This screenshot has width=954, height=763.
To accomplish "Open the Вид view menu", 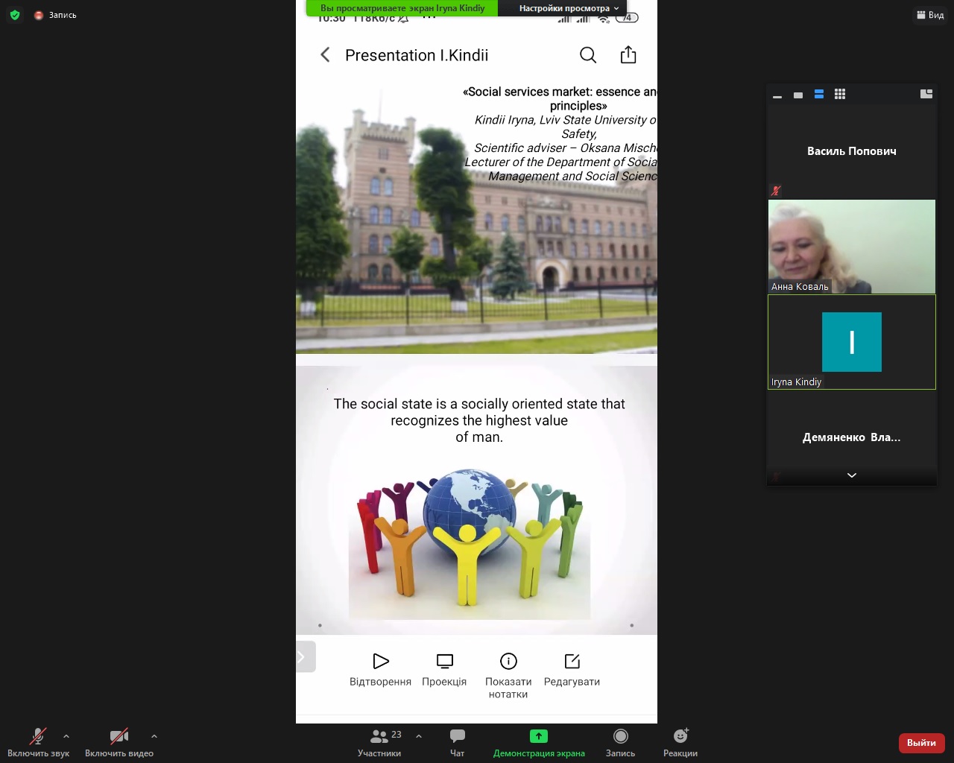I will point(930,15).
